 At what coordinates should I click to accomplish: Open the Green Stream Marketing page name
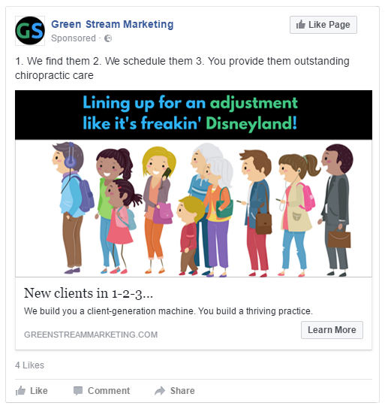click(x=113, y=24)
